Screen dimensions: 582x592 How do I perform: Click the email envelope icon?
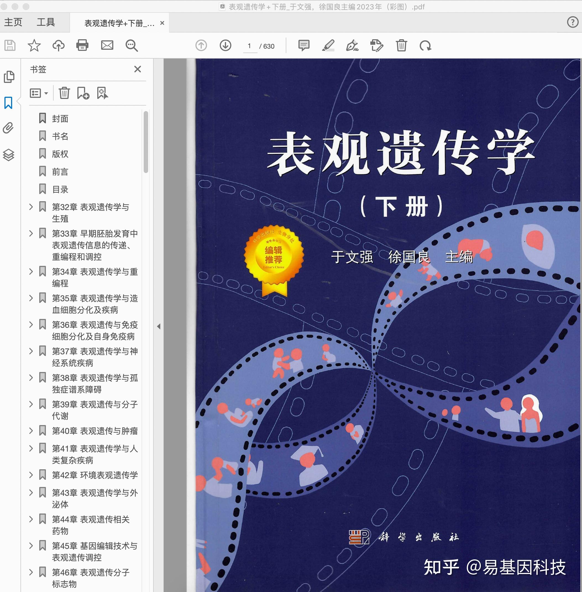(x=107, y=46)
